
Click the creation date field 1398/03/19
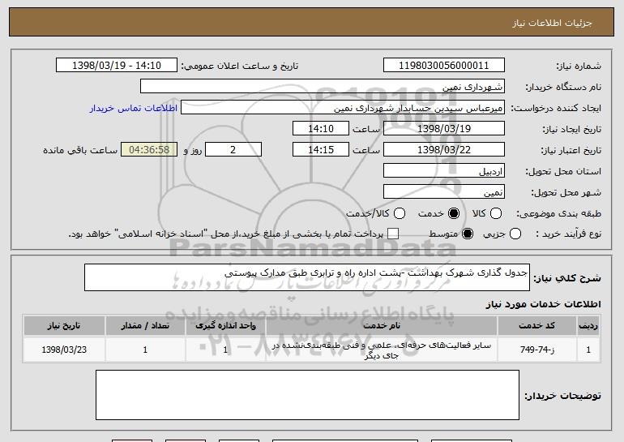[444, 129]
